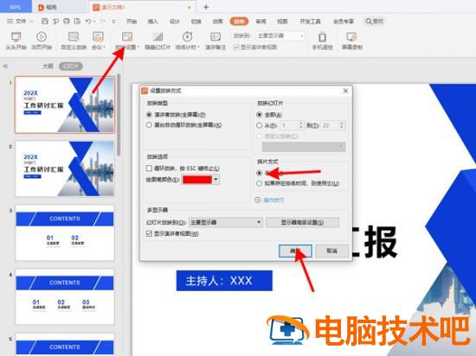
Task: Expand the slideshow monitor dropdown in dialog
Action: [x=226, y=222]
